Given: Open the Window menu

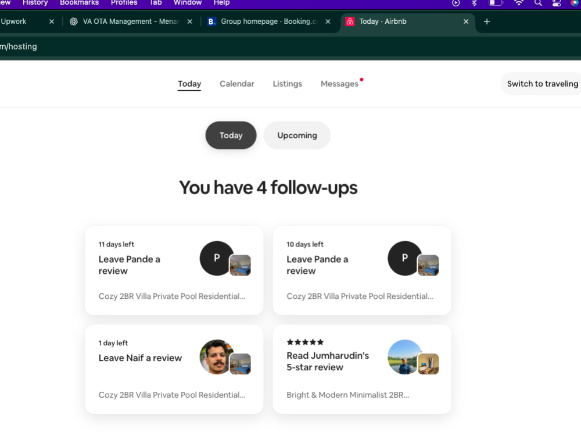Looking at the screenshot, I should [188, 2].
